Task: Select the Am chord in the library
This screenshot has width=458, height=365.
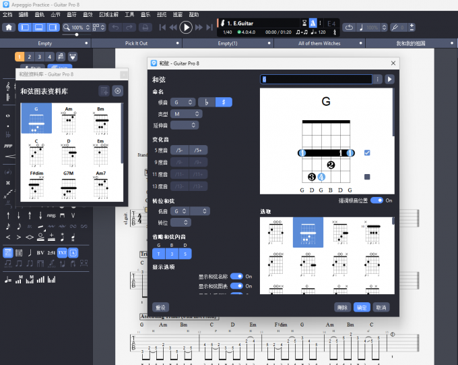Action: [69, 119]
